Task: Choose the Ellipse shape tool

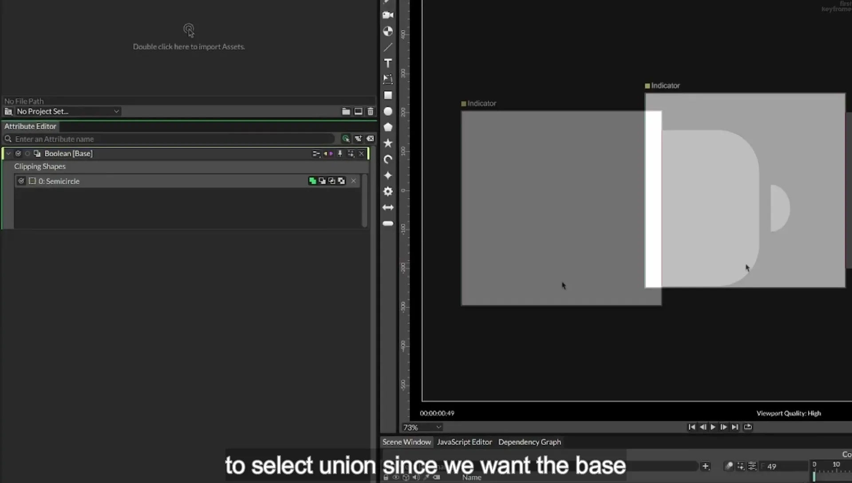Action: 388,111
